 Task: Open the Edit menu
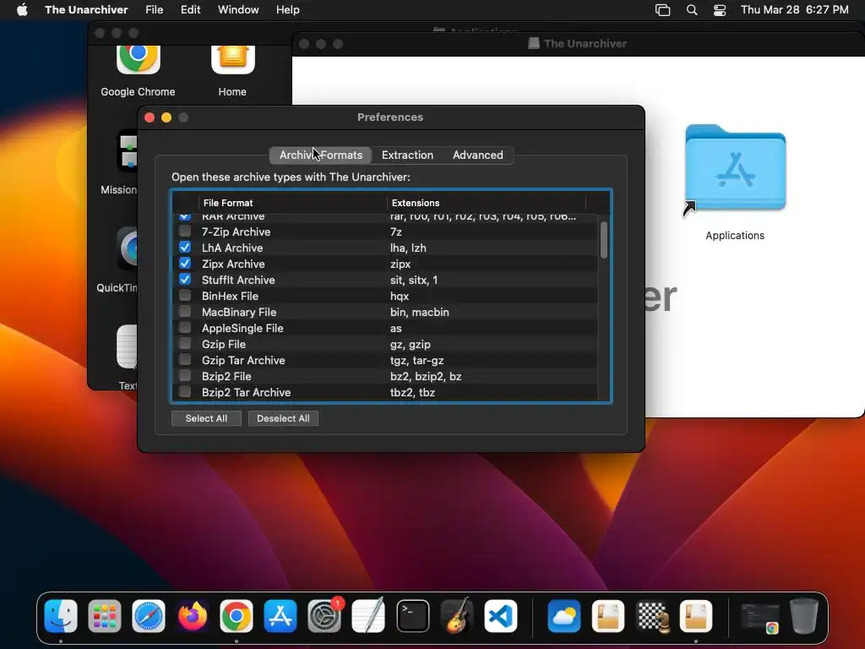tap(190, 10)
